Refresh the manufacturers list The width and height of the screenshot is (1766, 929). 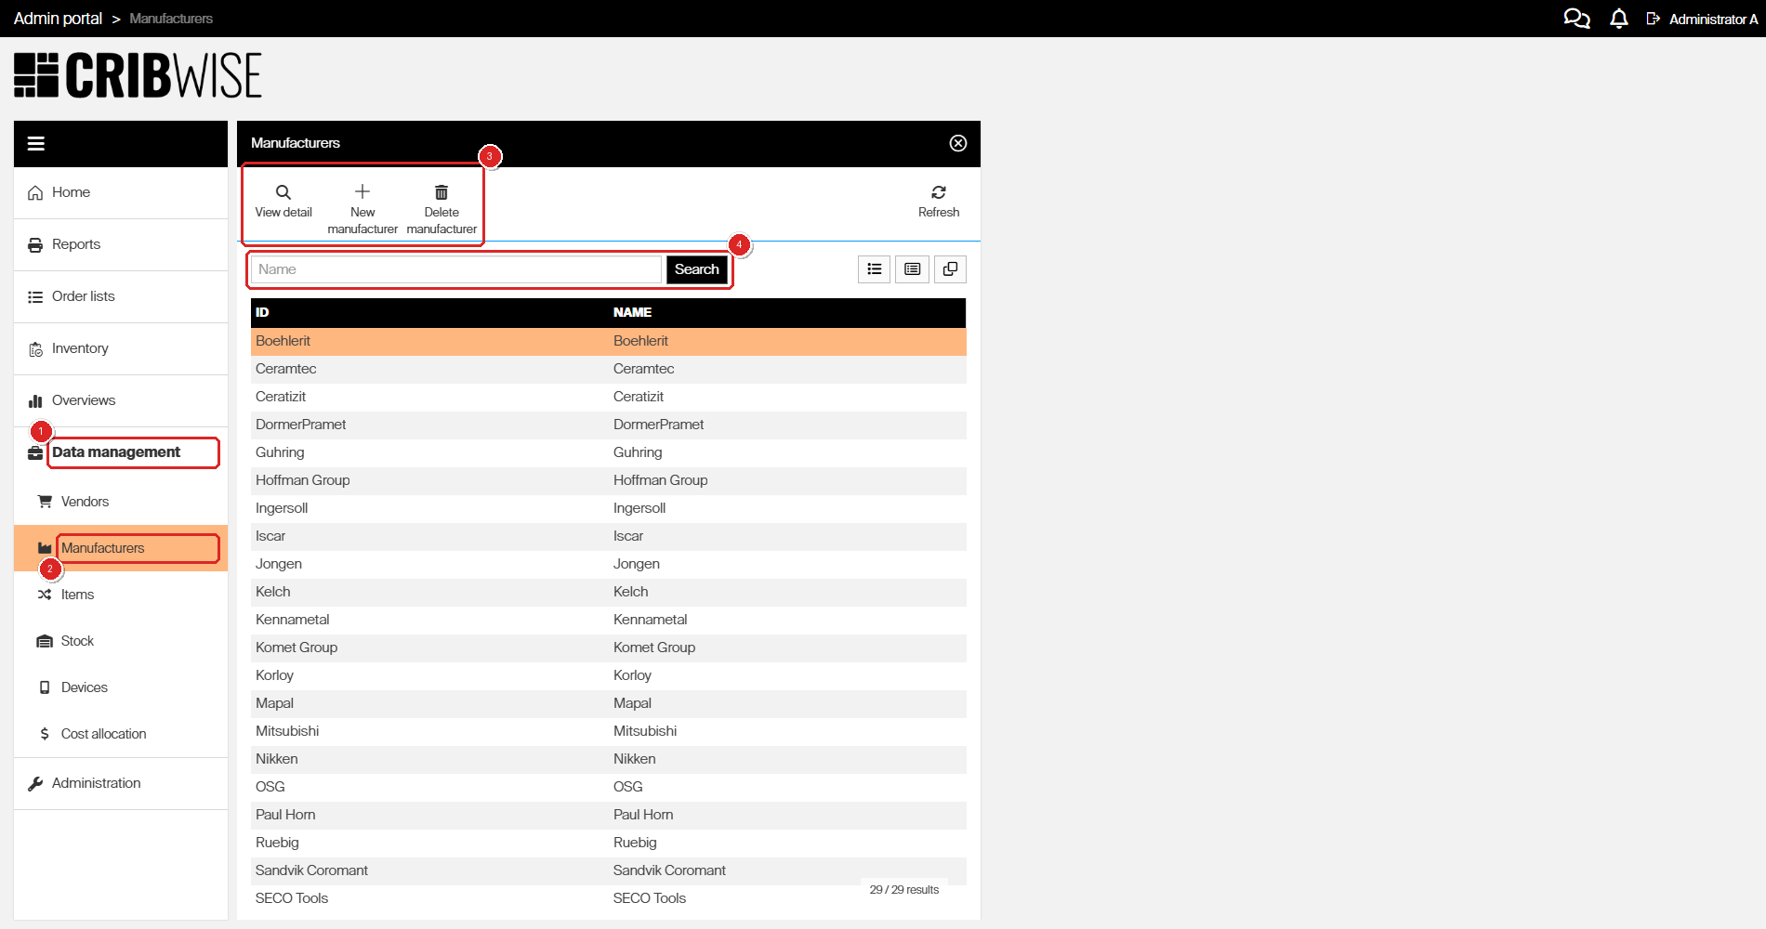pos(939,200)
